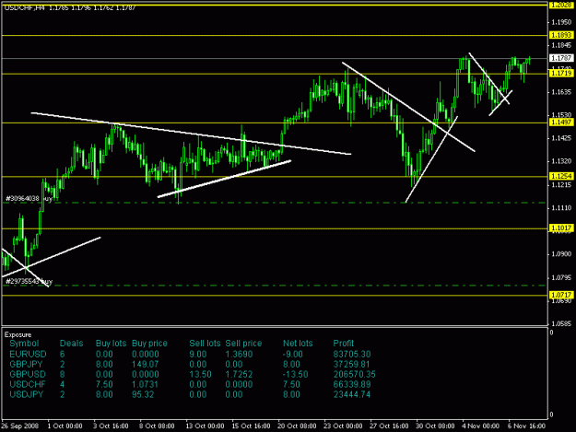Click GBPJPY buy price 149.07
This screenshot has width=576, height=432.
[145, 365]
